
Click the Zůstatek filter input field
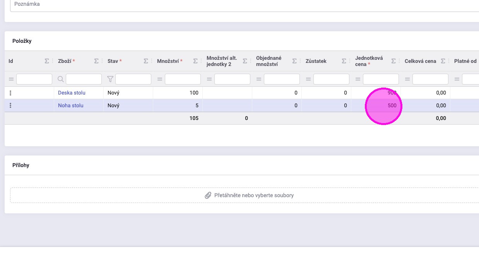(x=331, y=79)
